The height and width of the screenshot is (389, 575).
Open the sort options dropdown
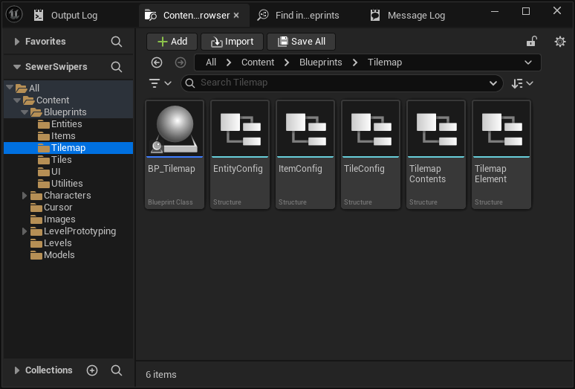(522, 83)
